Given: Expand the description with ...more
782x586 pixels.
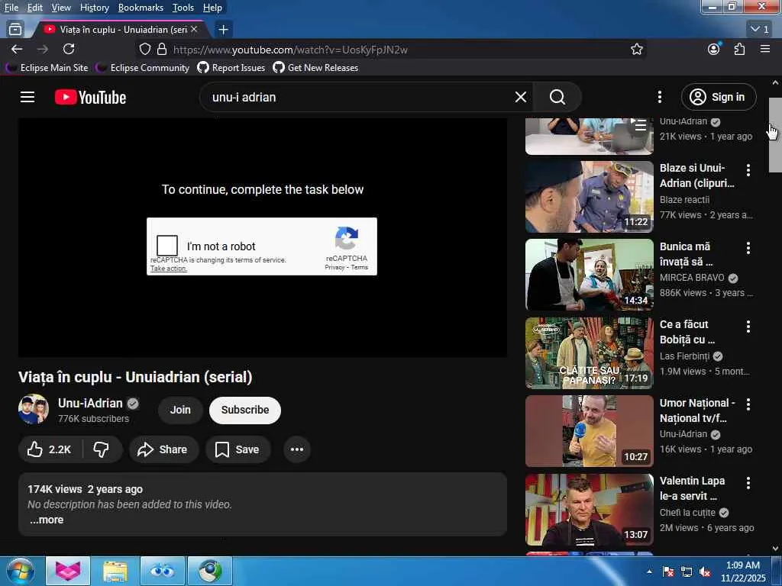Looking at the screenshot, I should (x=47, y=520).
